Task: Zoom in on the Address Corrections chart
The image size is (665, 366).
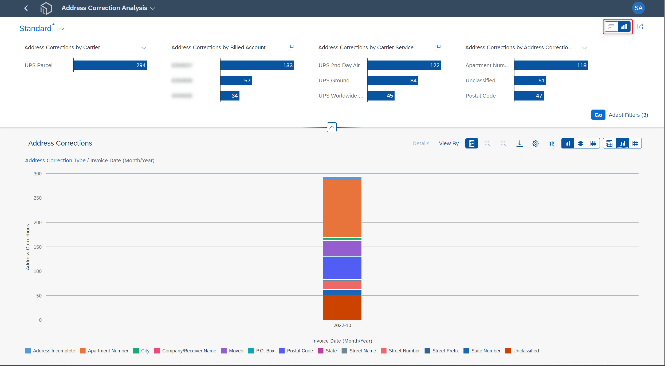Action: (487, 143)
